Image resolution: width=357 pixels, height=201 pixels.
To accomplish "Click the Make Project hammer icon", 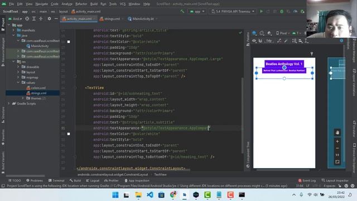I will [182, 11].
